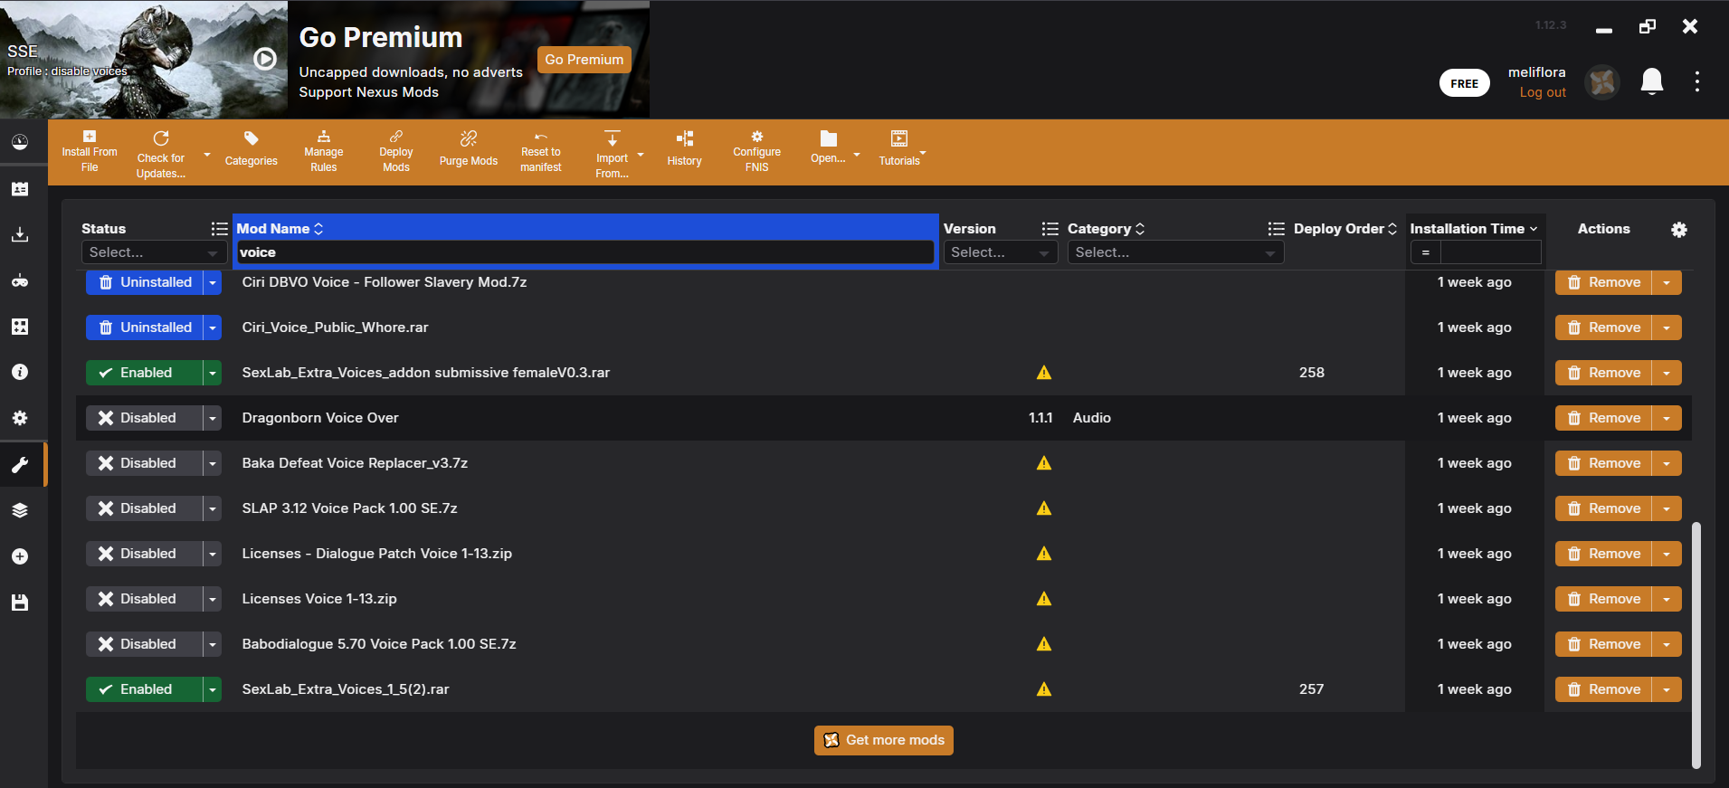
Task: Click Purge Mods toolbar button
Action: coord(469,149)
